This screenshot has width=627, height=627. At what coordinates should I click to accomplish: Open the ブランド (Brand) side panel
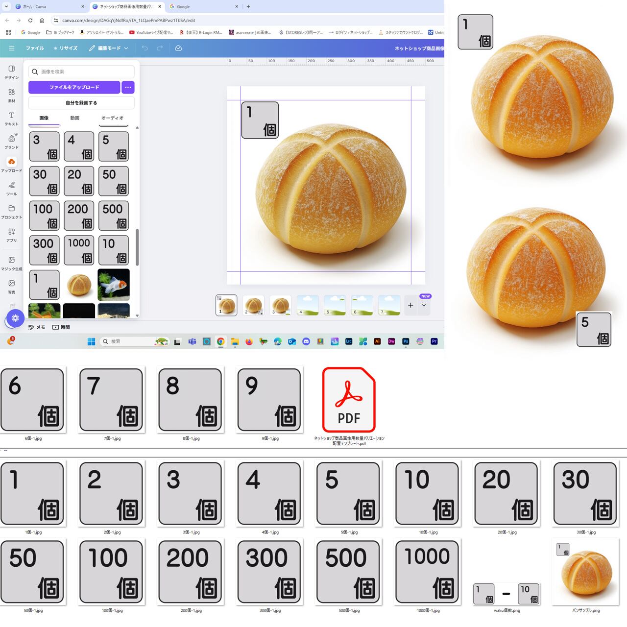(12, 142)
